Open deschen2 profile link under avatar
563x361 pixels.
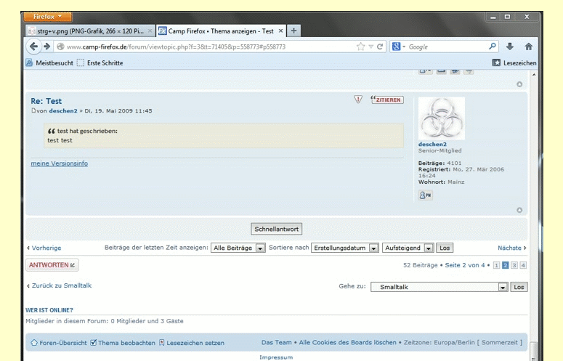tap(432, 145)
